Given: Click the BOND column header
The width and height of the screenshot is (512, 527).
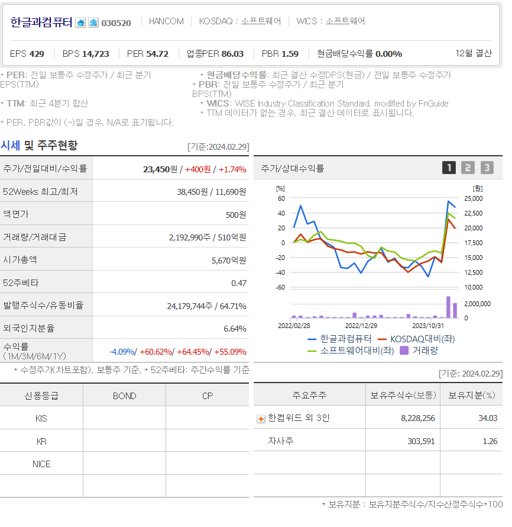Looking at the screenshot, I should click(125, 396).
